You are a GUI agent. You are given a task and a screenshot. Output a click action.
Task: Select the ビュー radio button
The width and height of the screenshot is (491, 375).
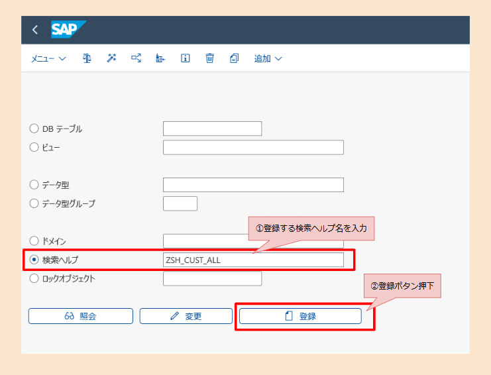pos(34,147)
